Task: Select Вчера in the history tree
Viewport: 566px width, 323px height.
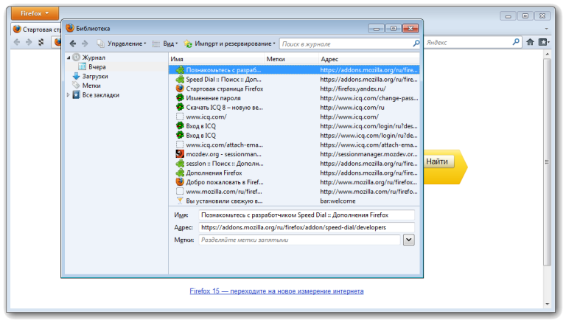Action: tap(97, 67)
